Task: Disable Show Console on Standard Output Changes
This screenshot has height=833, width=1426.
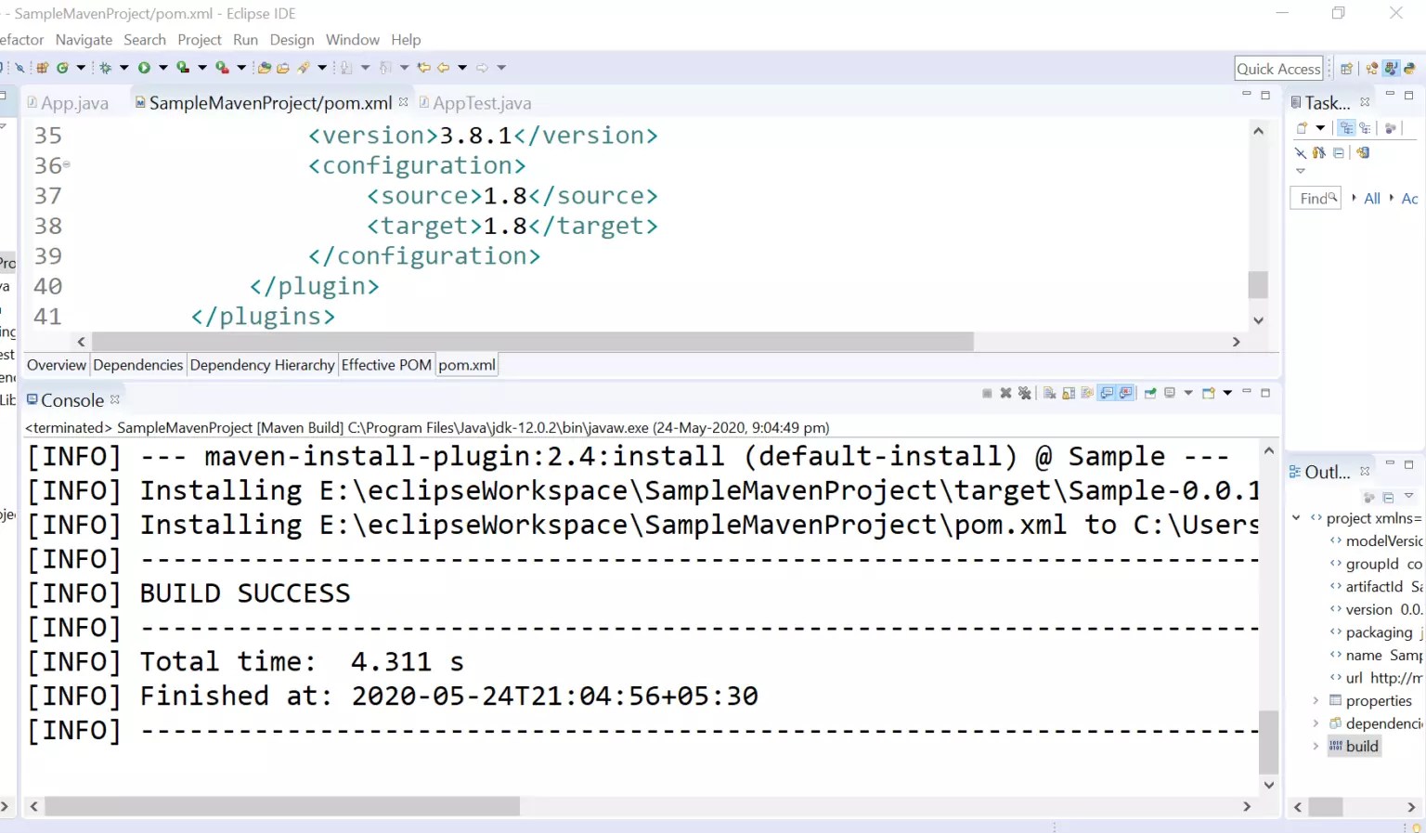Action: pos(1108,393)
